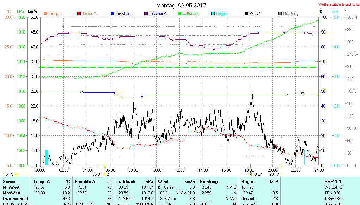Click the purple Feuchte A. legend square

(146, 14)
